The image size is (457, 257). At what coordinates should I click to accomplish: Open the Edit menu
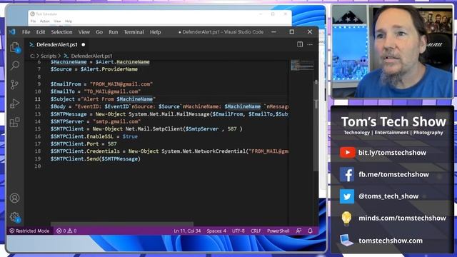point(41,32)
